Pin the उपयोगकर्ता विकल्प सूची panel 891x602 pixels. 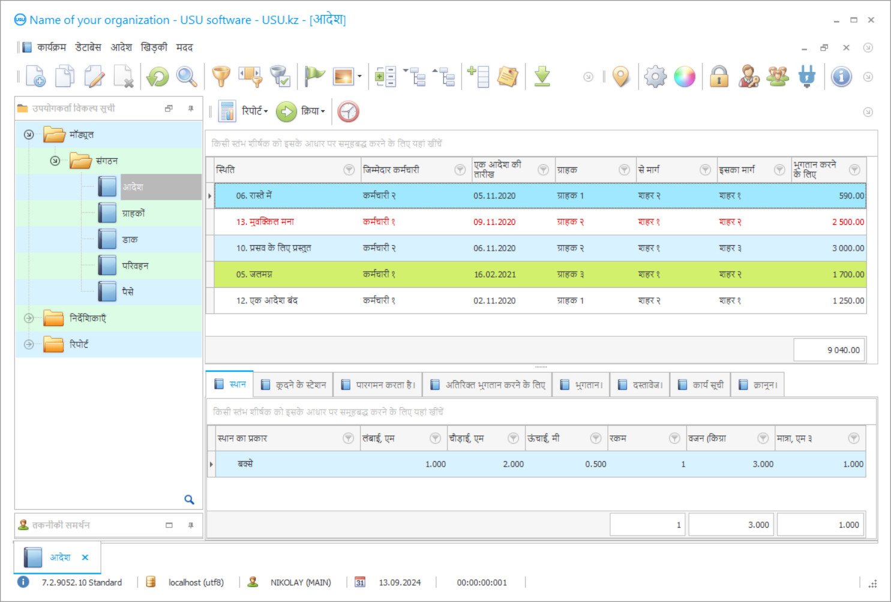click(191, 109)
